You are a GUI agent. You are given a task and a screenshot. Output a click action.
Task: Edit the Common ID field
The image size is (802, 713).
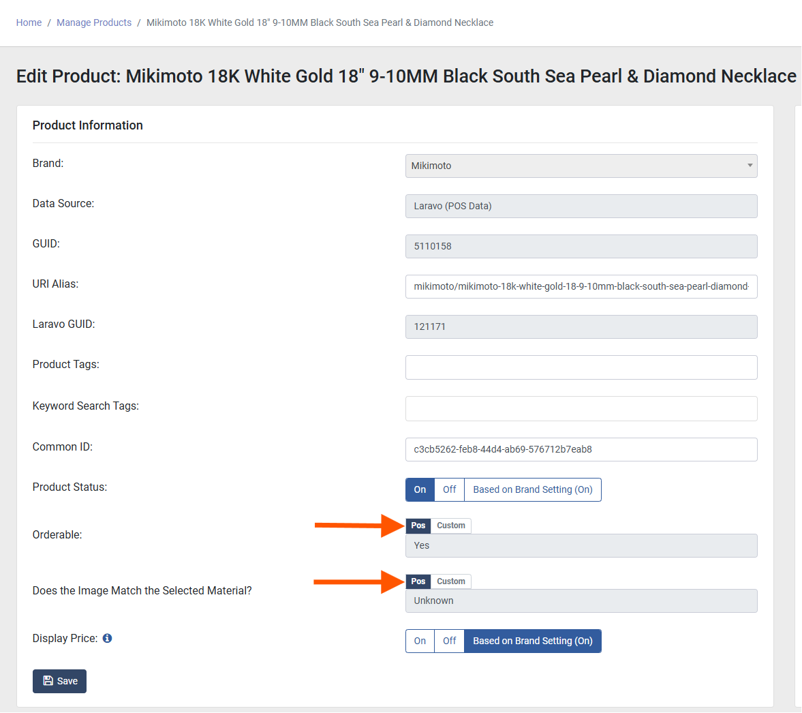coord(581,449)
